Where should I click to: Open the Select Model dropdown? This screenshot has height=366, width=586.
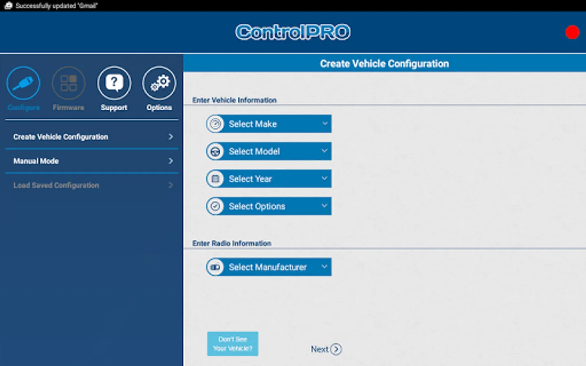(x=269, y=151)
